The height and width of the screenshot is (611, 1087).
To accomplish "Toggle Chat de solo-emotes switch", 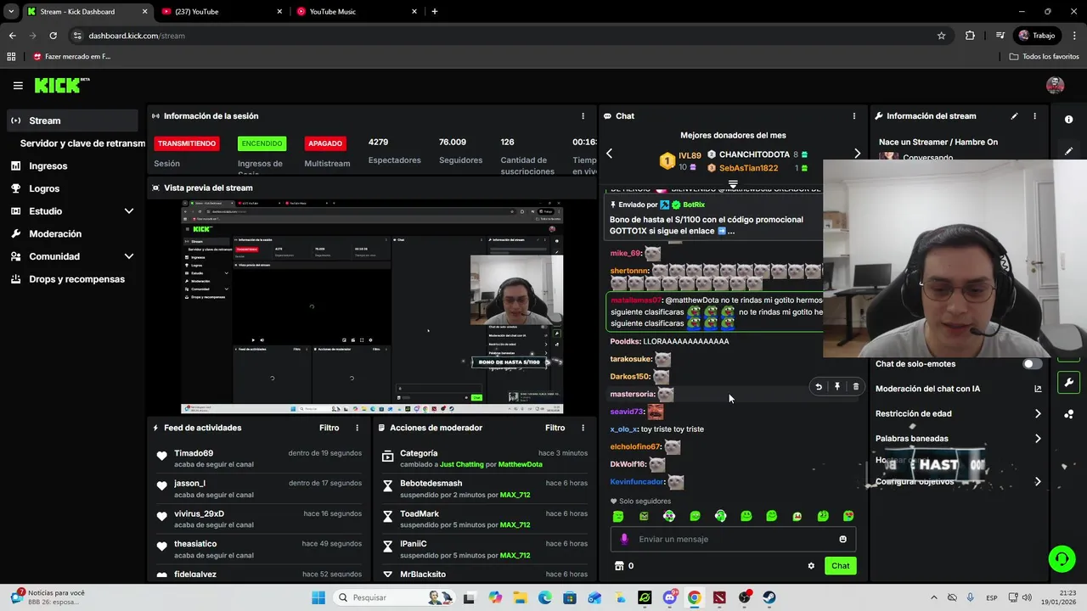I will tap(1032, 364).
